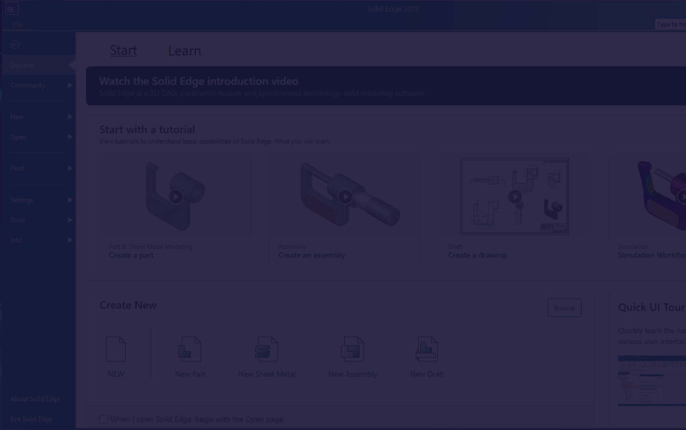Expand the Print submenu arrow
Image resolution: width=686 pixels, height=430 pixels.
click(70, 169)
